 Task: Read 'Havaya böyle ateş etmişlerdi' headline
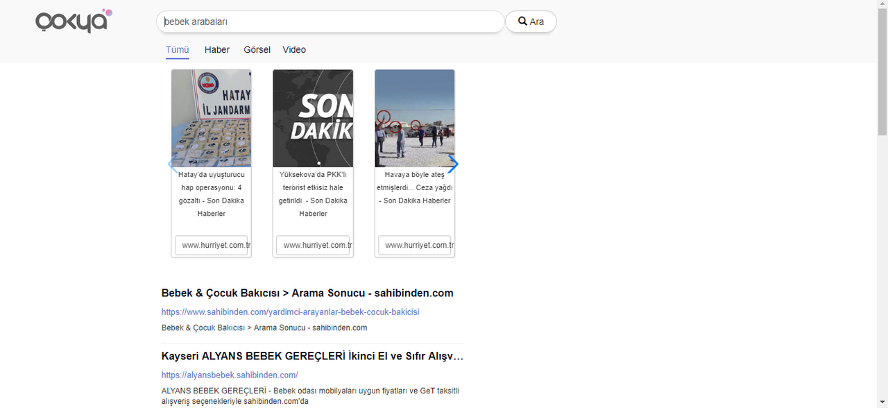tap(415, 187)
